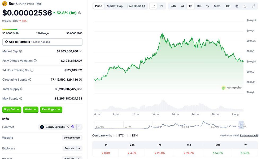261x159 pixels.
Task: Click the 14d change value -24.7%
Action: tap(189, 153)
